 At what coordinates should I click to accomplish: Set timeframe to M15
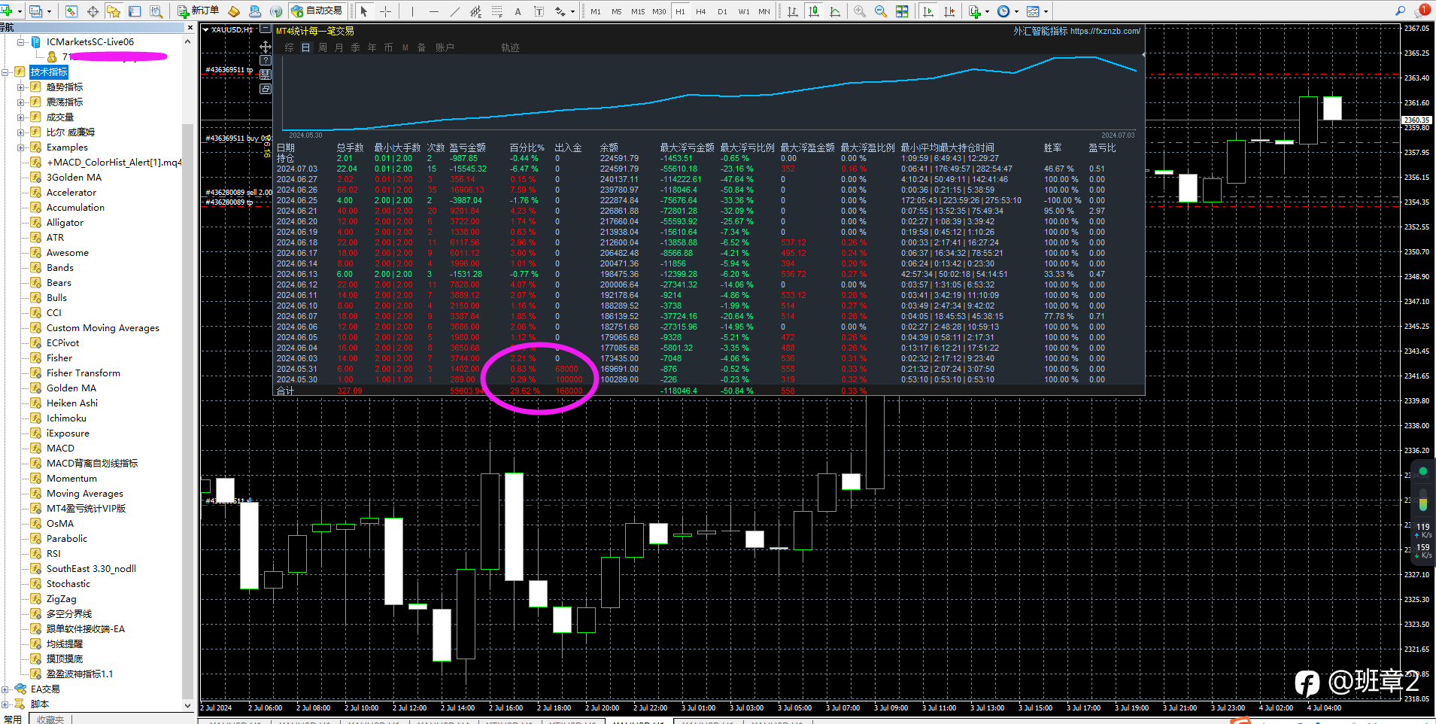tap(638, 11)
